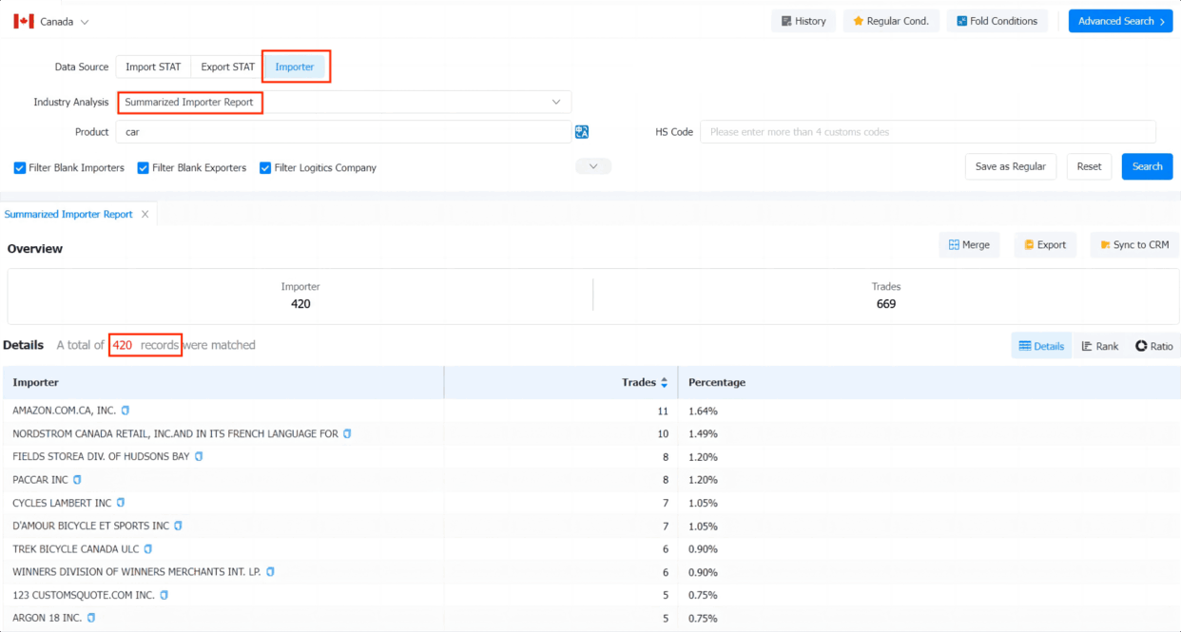The height and width of the screenshot is (632, 1181).
Task: Click the 1.64% percentage cell
Action: [703, 411]
